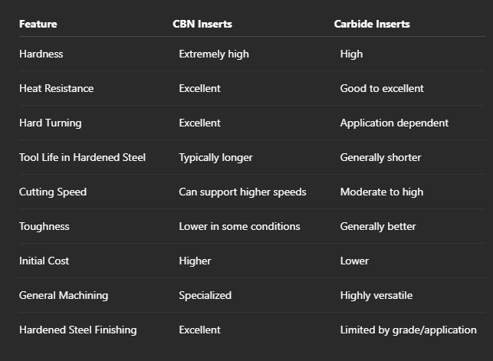Select the Heat Resistance row label
The height and width of the screenshot is (361, 493).
(56, 89)
